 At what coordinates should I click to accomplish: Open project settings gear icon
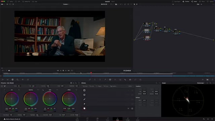(212, 119)
